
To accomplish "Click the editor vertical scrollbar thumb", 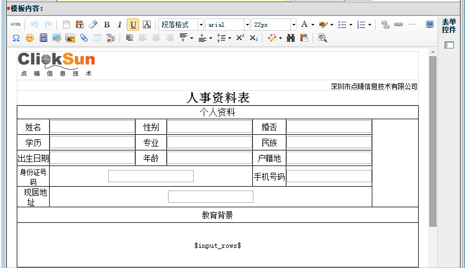I will pyautogui.click(x=433, y=139).
